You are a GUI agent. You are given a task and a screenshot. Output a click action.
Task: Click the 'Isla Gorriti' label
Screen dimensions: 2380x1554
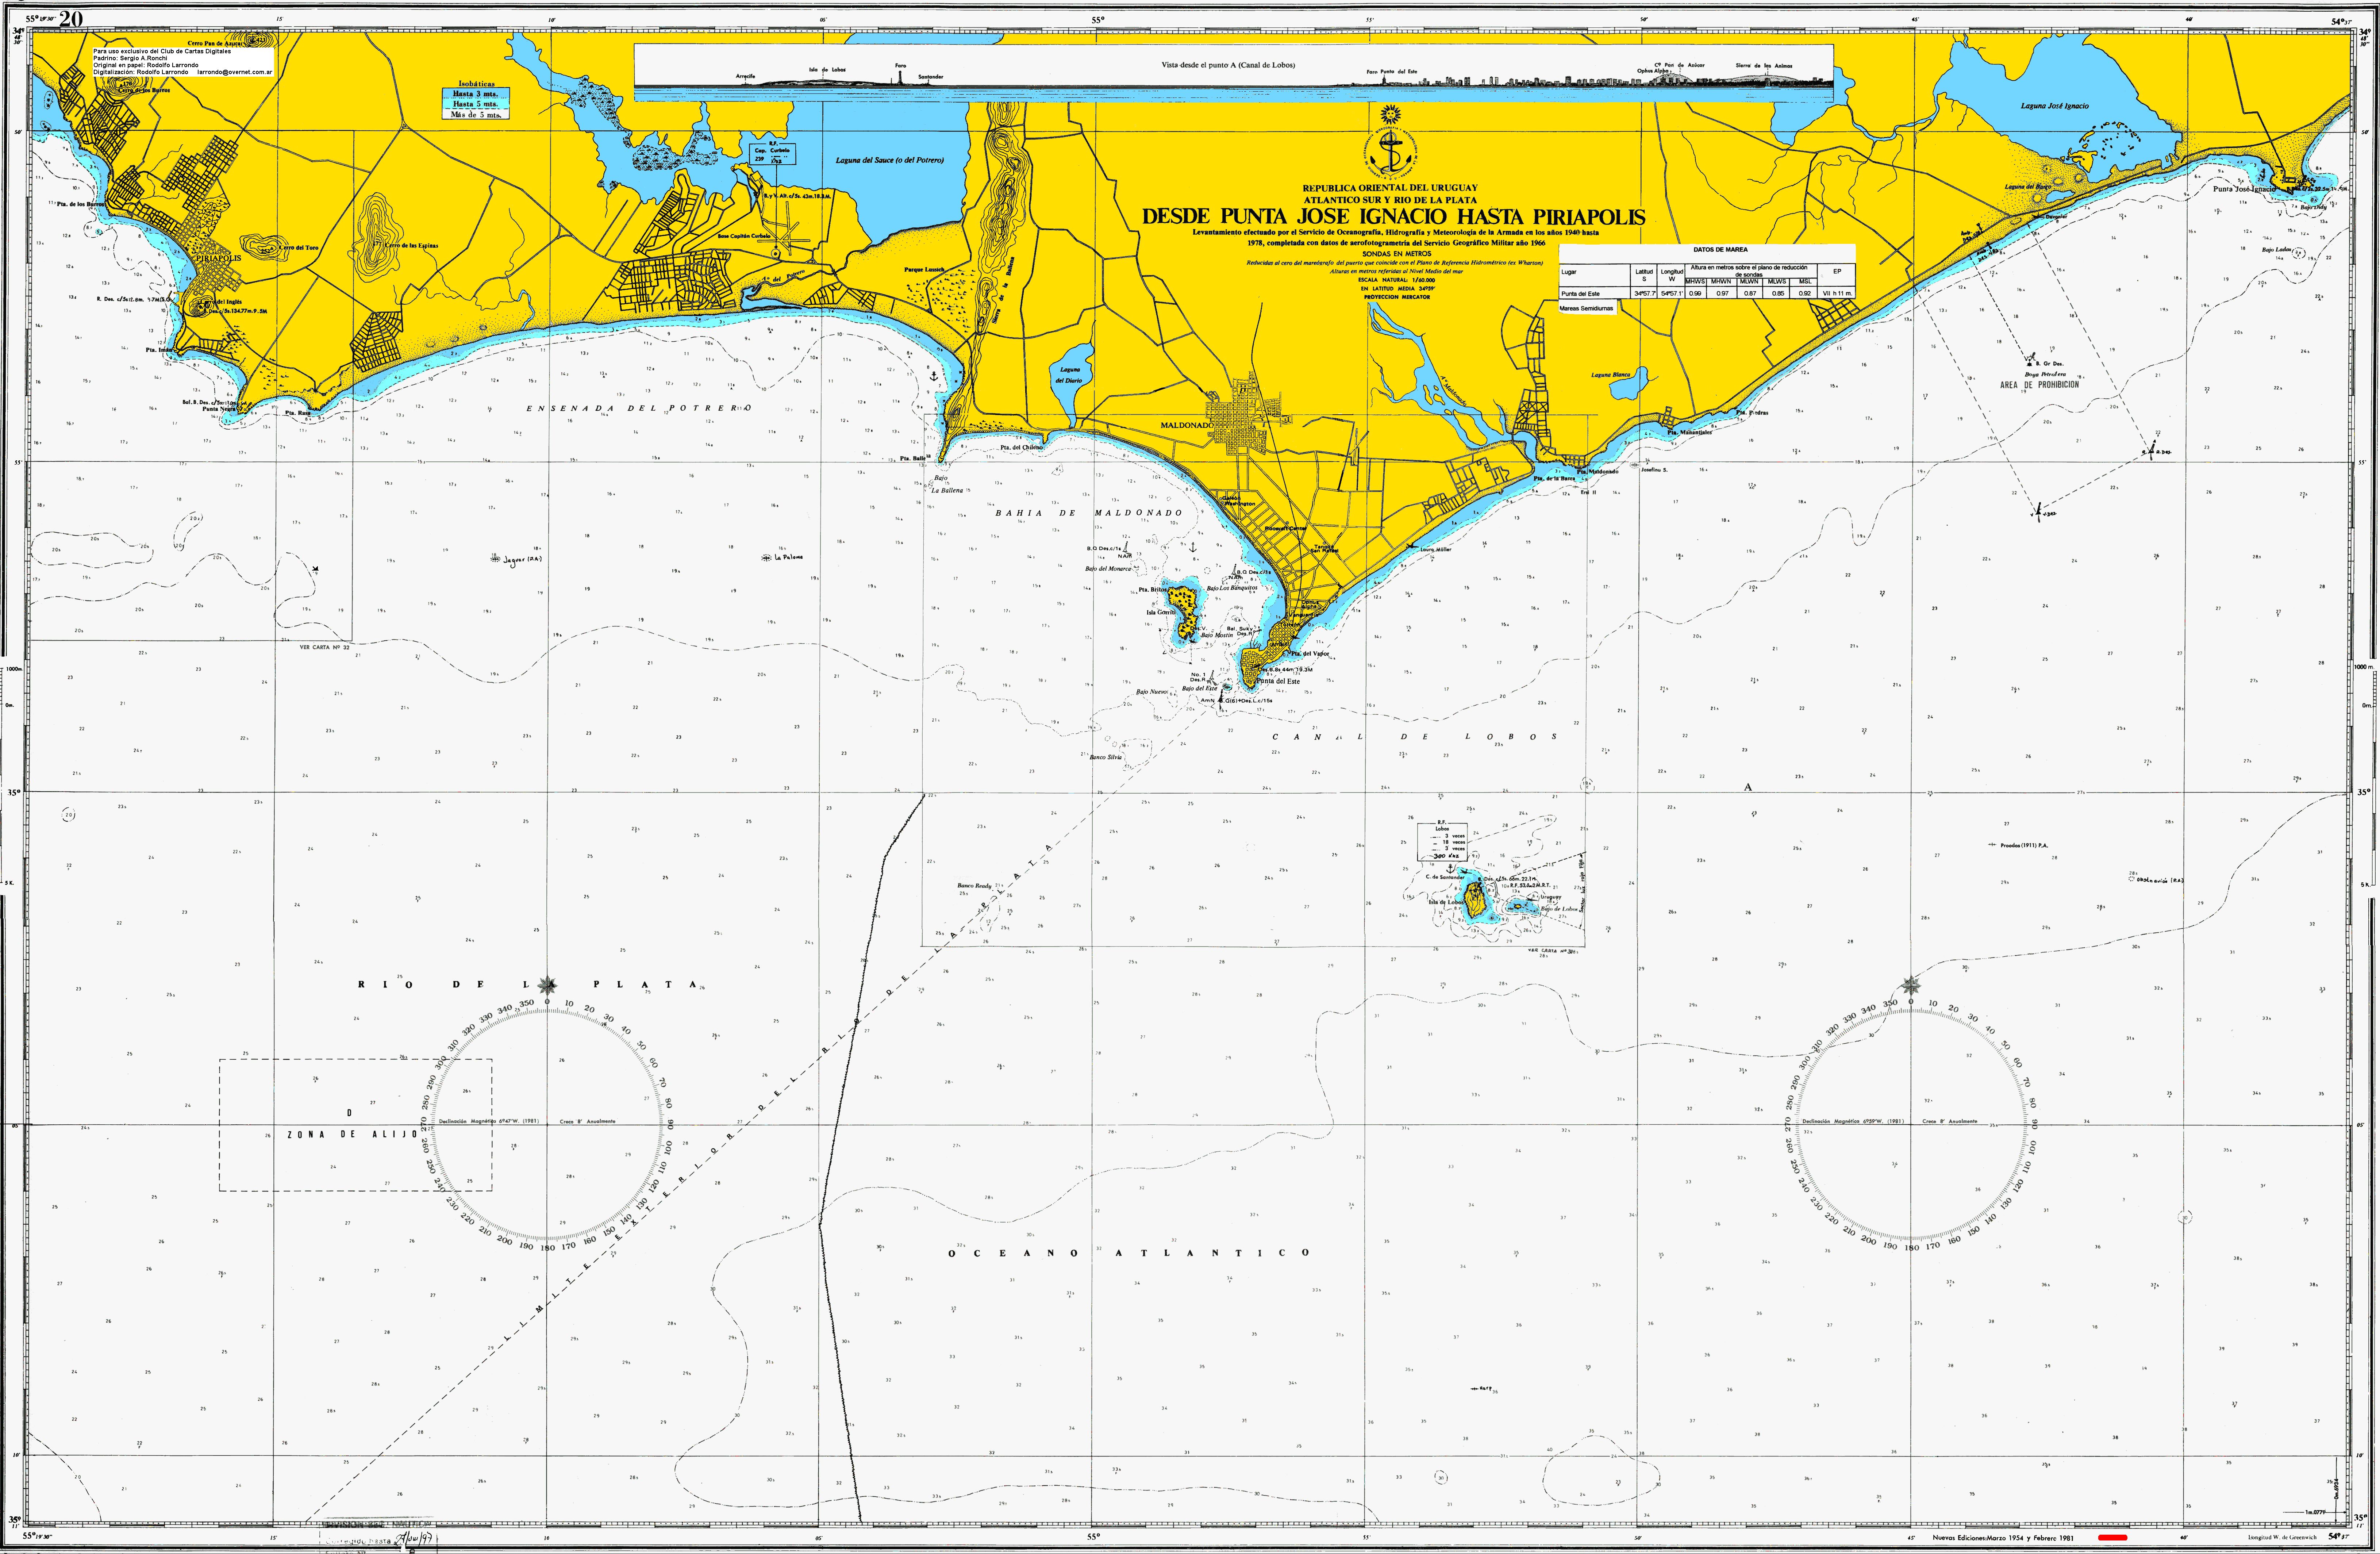click(x=1161, y=612)
